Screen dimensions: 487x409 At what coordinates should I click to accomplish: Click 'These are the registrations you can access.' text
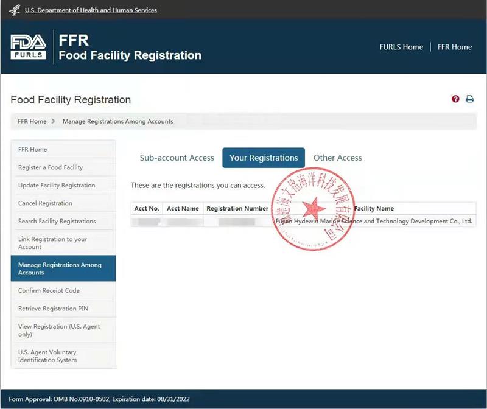198,186
